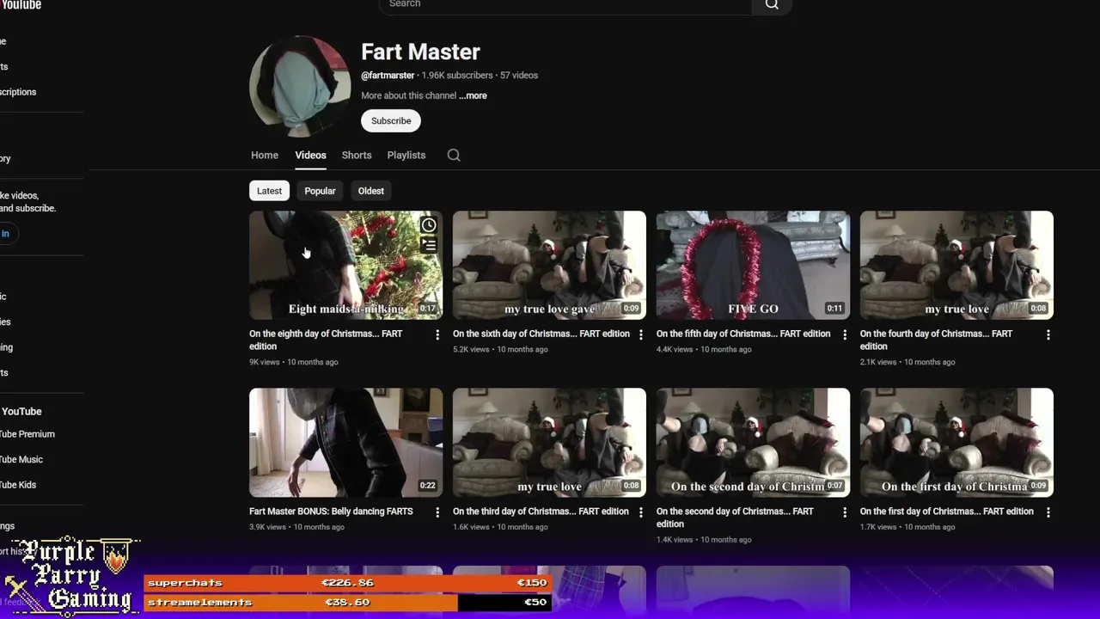Screen dimensions: 1100x619
Task: Open YouTube Premium in the sidebar
Action: pos(27,434)
